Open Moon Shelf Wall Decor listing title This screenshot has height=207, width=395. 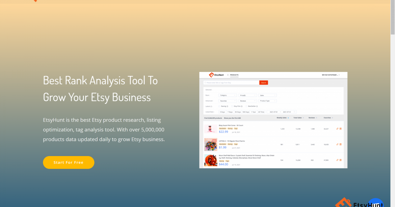coord(247,157)
